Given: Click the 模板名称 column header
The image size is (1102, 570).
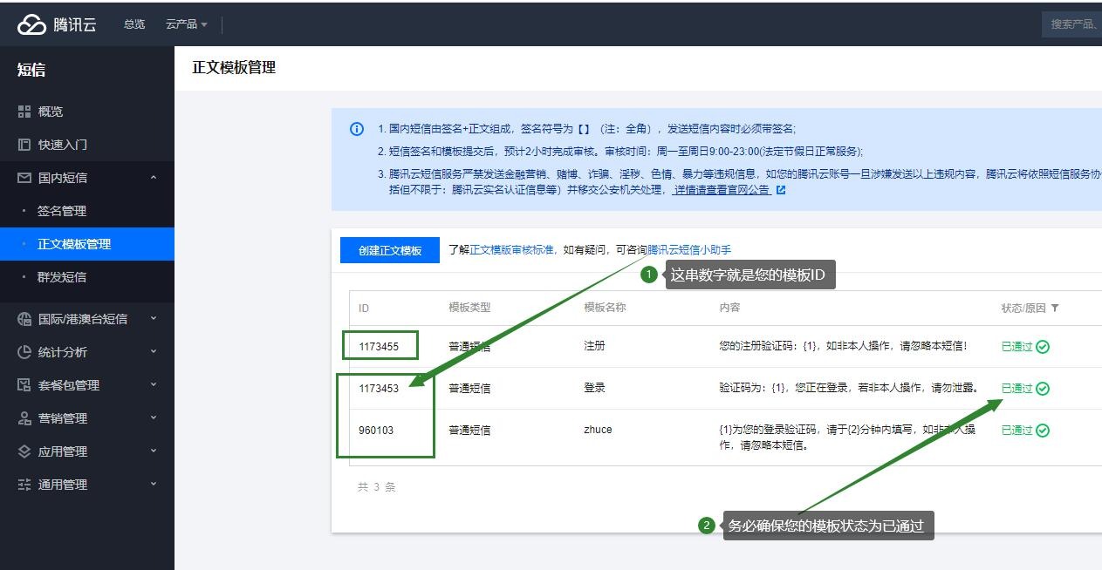Looking at the screenshot, I should (x=605, y=308).
